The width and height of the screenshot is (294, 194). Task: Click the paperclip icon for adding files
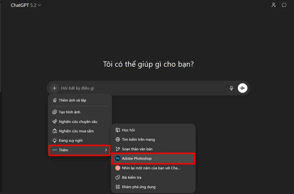54,100
